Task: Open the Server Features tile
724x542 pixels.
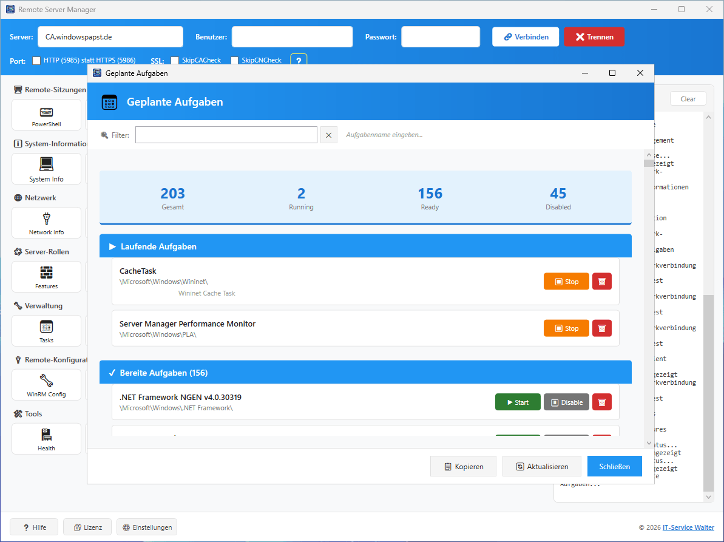Action: click(47, 277)
